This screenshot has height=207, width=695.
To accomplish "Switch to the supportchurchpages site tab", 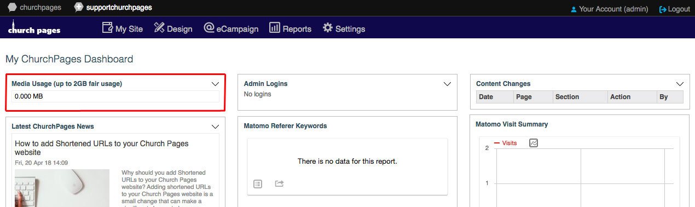I will [113, 8].
